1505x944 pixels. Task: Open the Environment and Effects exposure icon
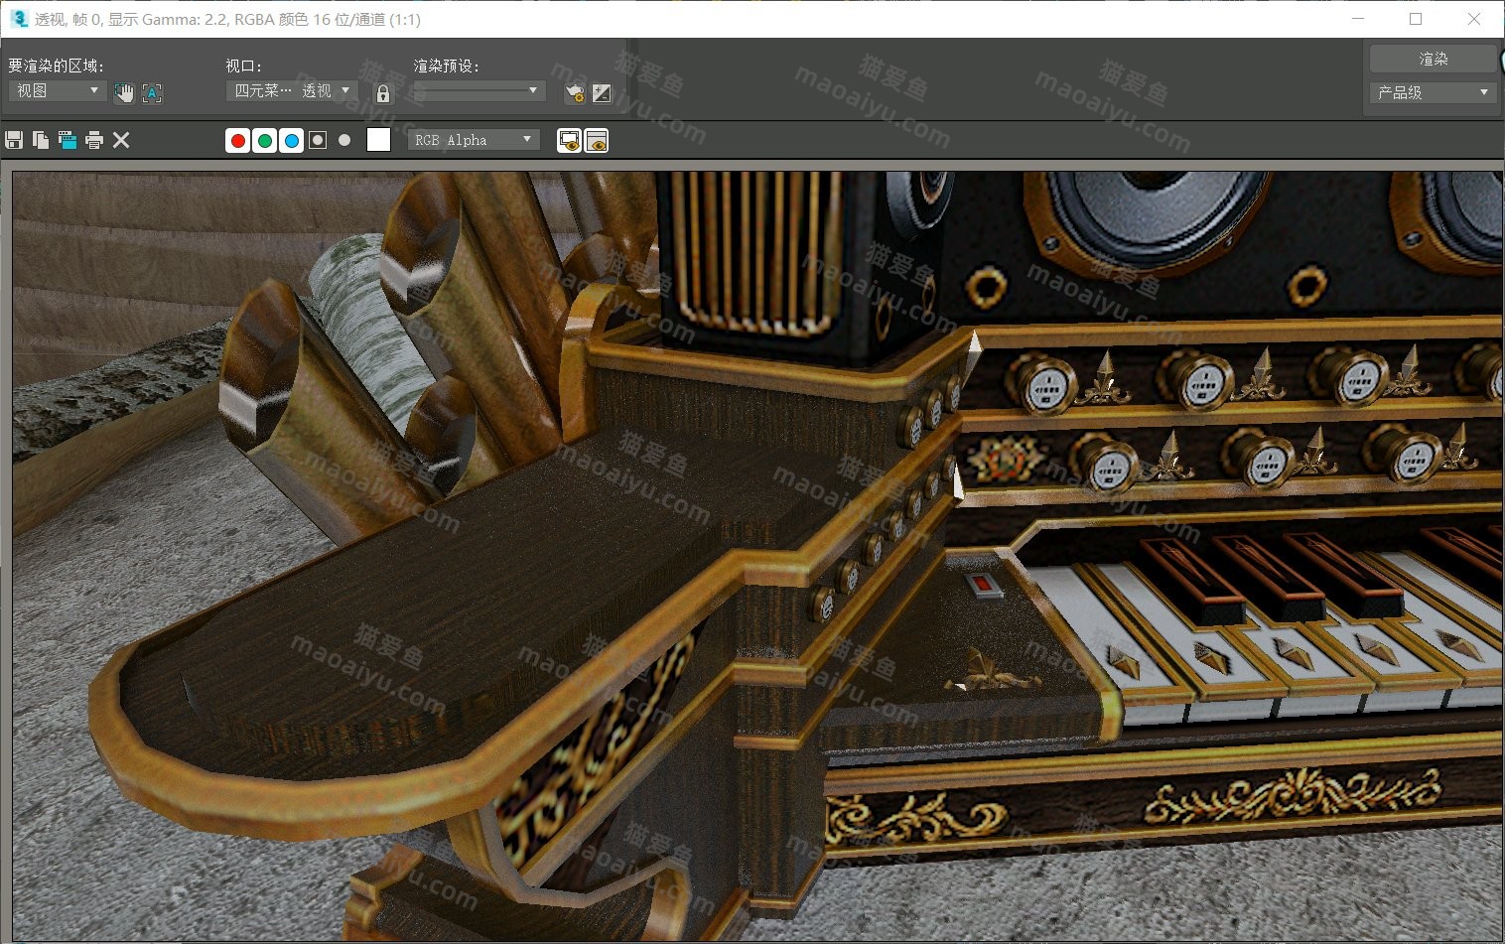pos(602,93)
